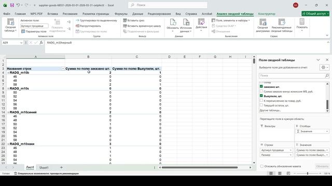Open the Действия menu icon

point(201,22)
